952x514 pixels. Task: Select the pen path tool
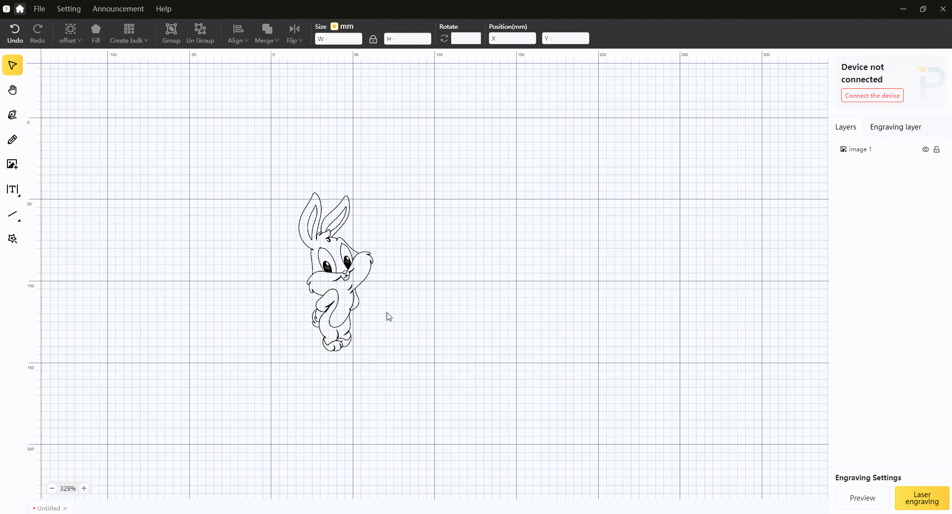pos(12,115)
